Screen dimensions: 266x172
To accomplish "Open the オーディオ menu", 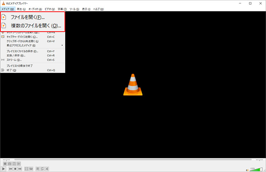I will 35,9.
